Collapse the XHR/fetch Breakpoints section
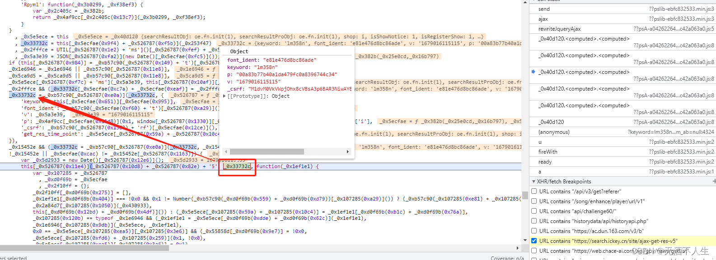 (533, 182)
